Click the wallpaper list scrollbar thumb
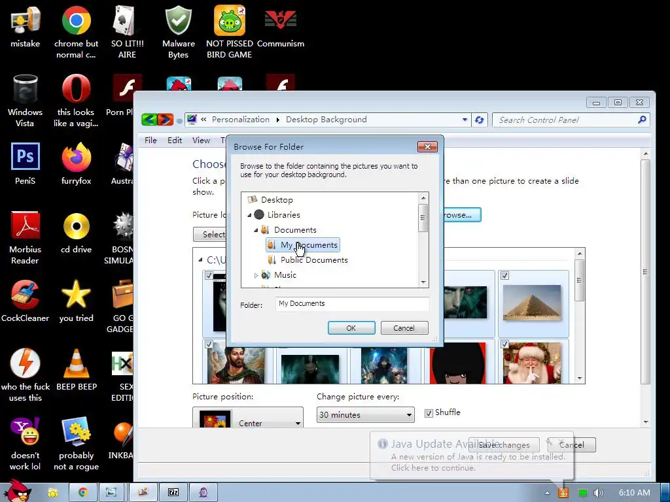Viewport: 670px width, 502px height. [580, 280]
